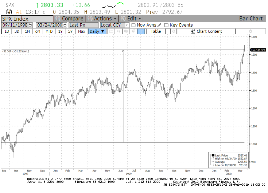Open the start date calendar picker

tap(30, 25)
